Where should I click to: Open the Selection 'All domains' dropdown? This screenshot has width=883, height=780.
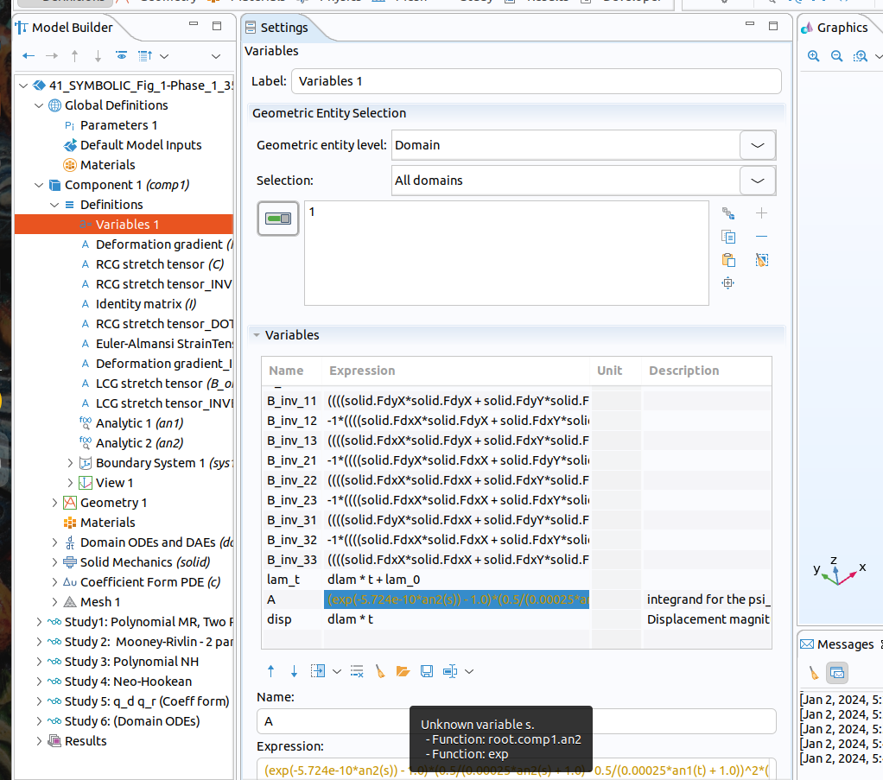(757, 181)
